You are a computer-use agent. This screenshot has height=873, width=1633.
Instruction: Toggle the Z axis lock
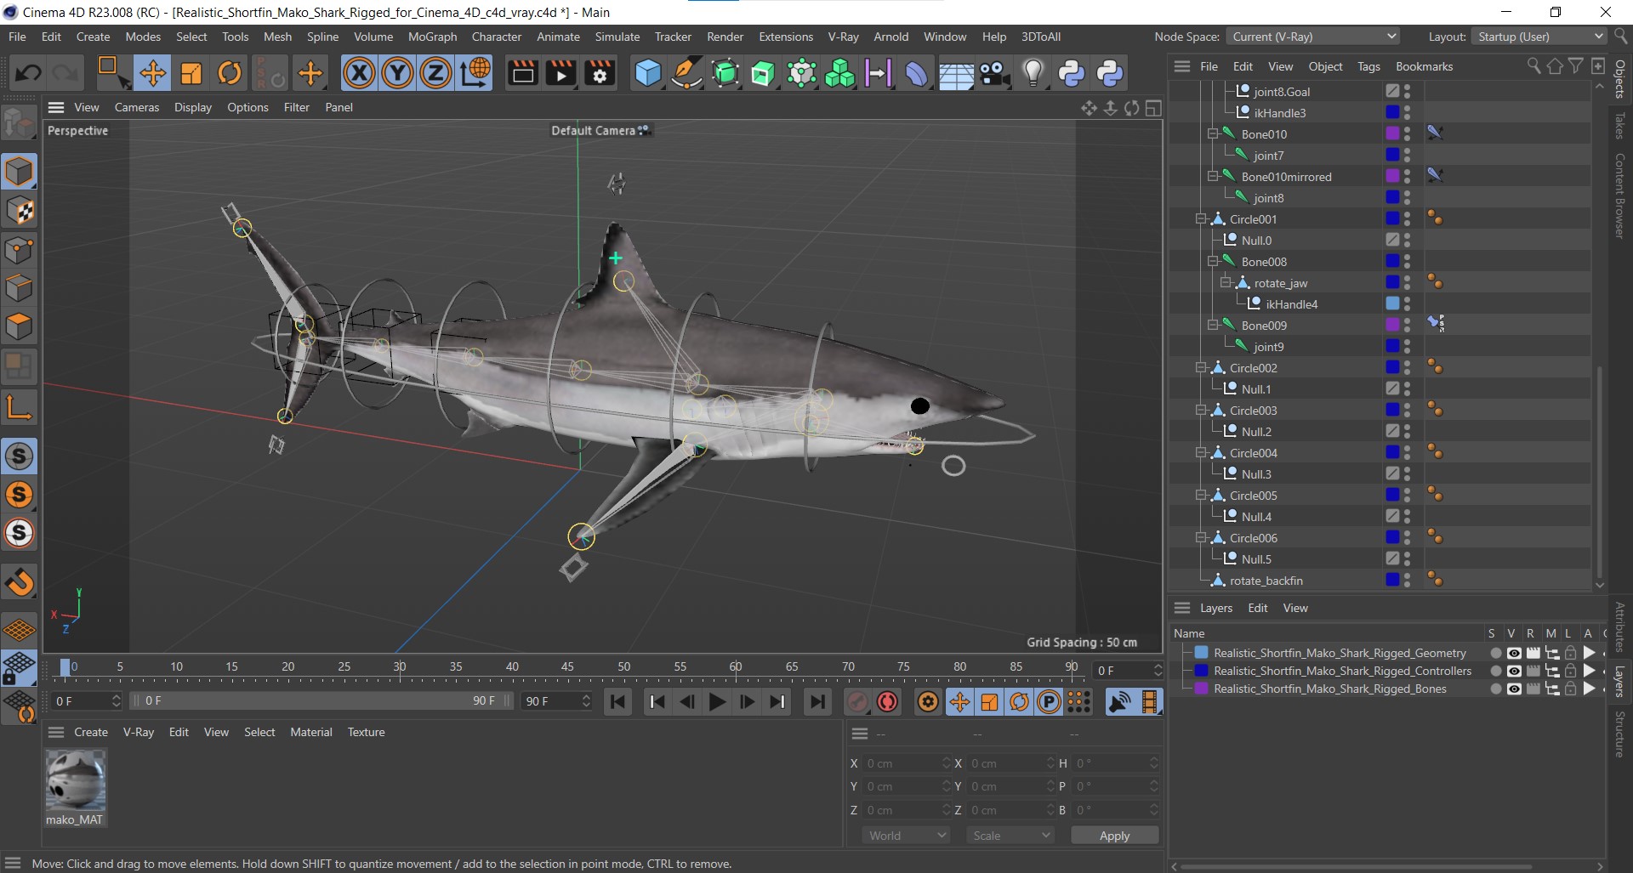coord(435,73)
